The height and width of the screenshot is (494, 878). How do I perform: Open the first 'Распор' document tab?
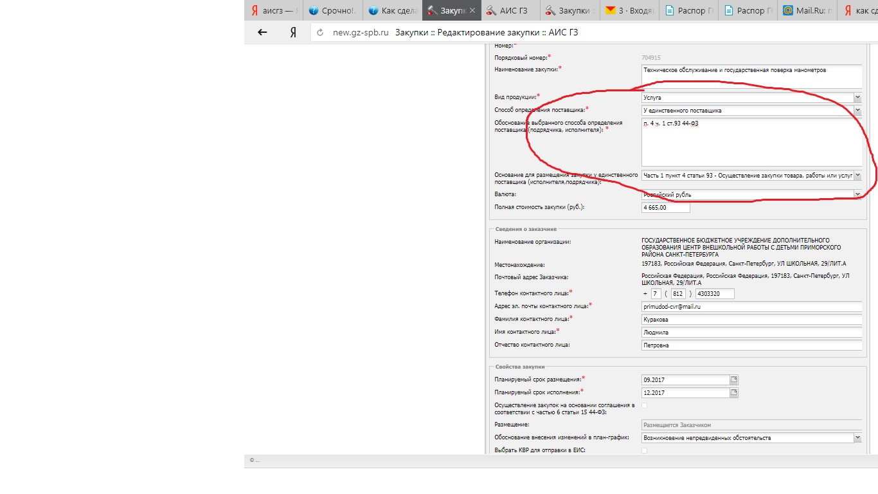click(688, 10)
